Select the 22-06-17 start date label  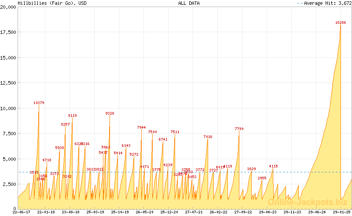[9, 212]
